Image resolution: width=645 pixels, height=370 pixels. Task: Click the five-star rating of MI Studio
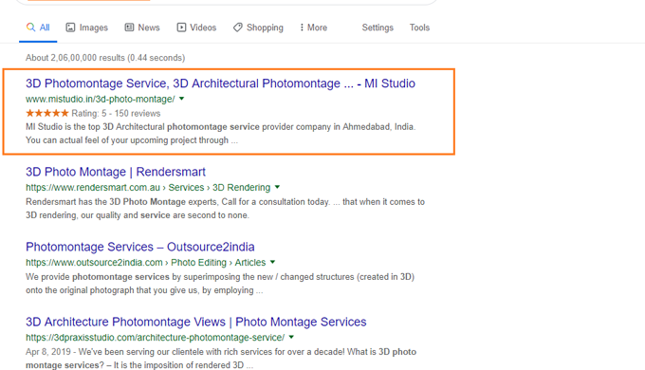pos(46,113)
